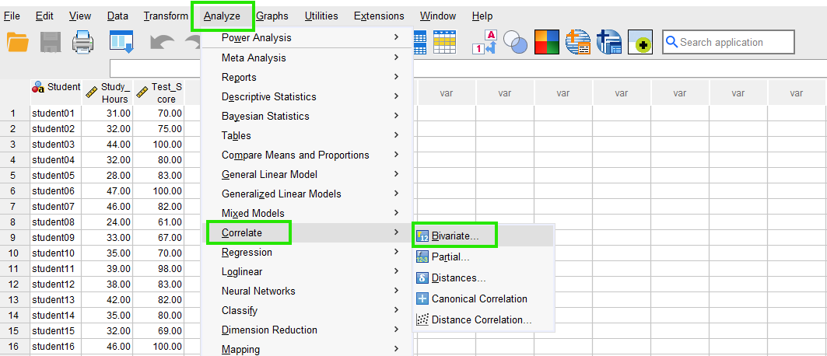Click the Open data document folder icon

[18, 42]
